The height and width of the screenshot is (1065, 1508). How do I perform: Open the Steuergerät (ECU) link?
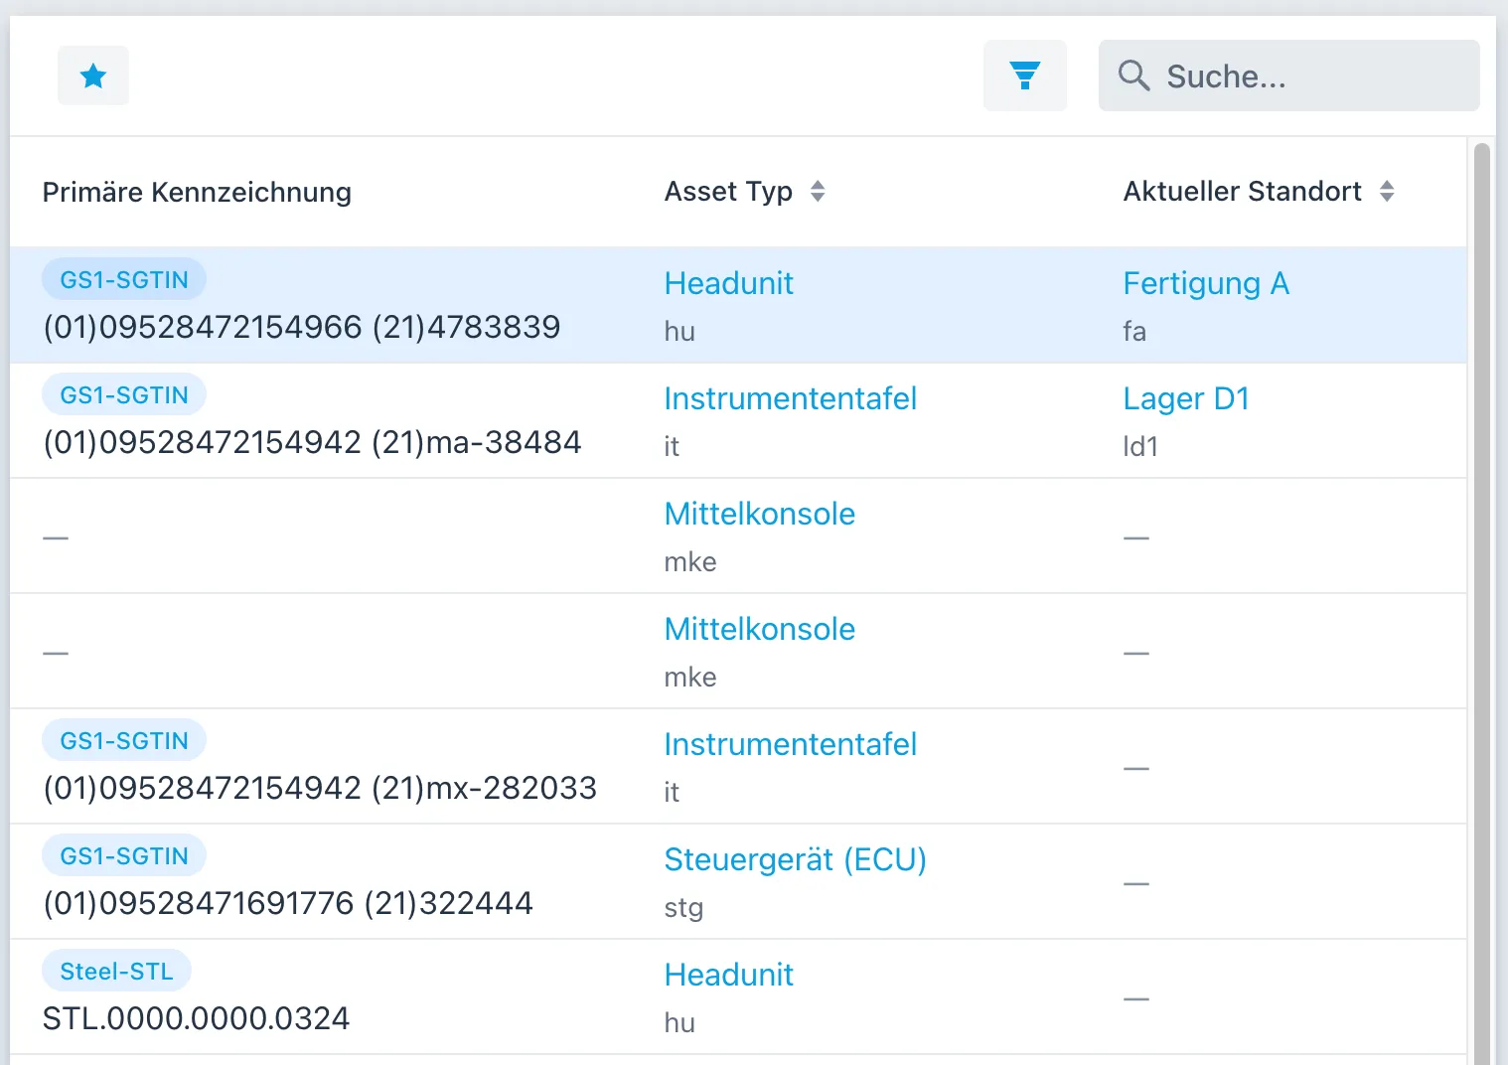click(795, 859)
